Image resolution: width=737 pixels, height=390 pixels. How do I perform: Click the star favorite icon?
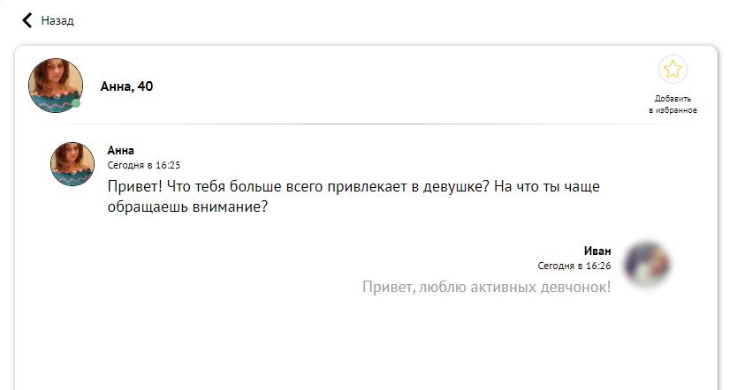(x=672, y=70)
